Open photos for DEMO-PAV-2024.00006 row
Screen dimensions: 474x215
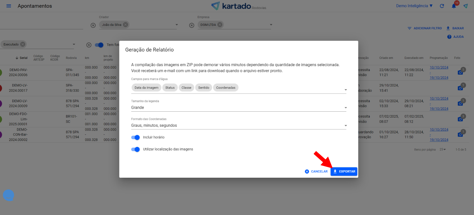[460, 72]
